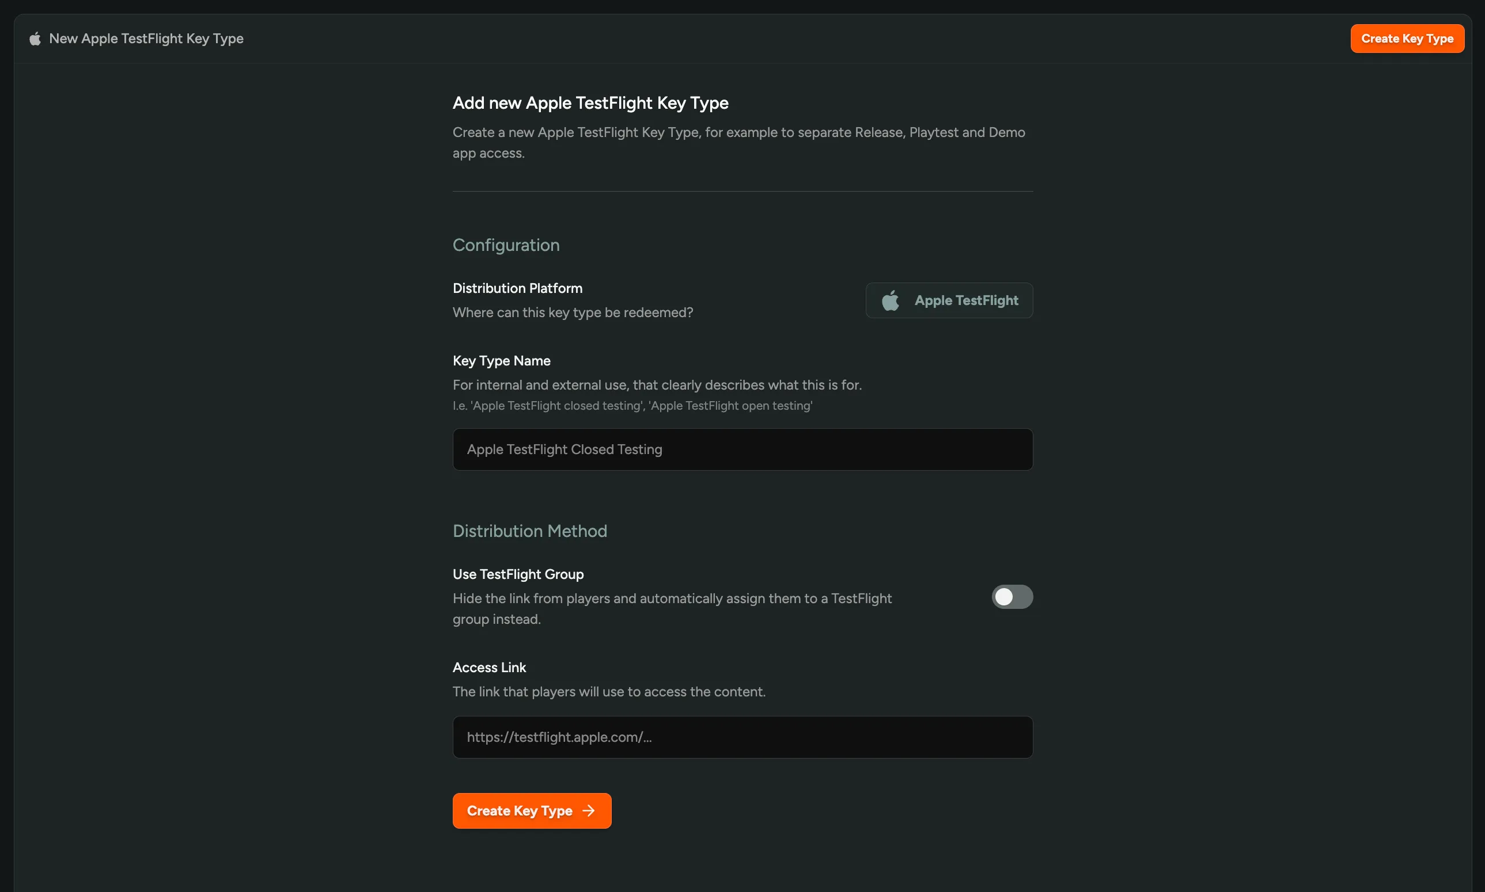The image size is (1485, 892).
Task: Click the 'Configuration' section heading
Action: pos(505,245)
